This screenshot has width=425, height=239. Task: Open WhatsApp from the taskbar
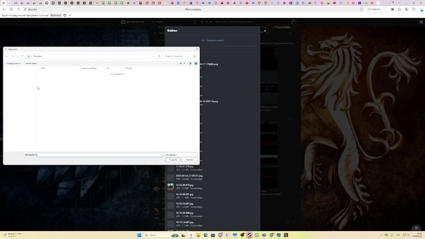(x=257, y=235)
